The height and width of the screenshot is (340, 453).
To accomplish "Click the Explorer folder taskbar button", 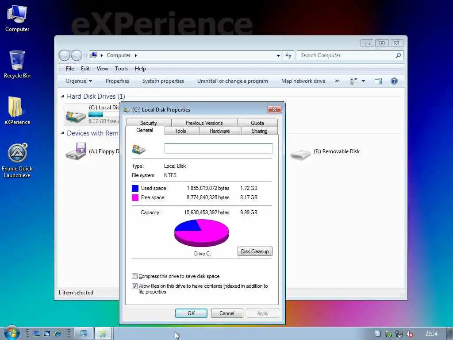I will [x=103, y=334].
